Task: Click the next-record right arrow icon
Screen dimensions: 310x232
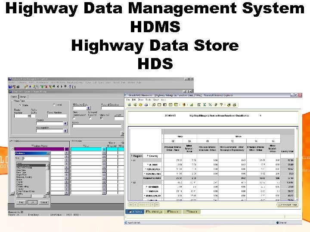Action: click(x=62, y=87)
